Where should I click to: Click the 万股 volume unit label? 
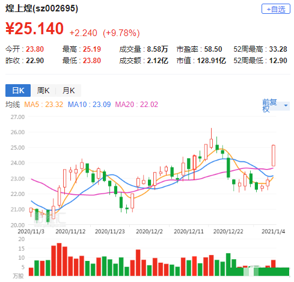(x=19, y=276)
